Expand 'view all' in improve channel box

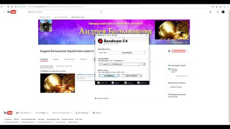[x=182, y=76]
